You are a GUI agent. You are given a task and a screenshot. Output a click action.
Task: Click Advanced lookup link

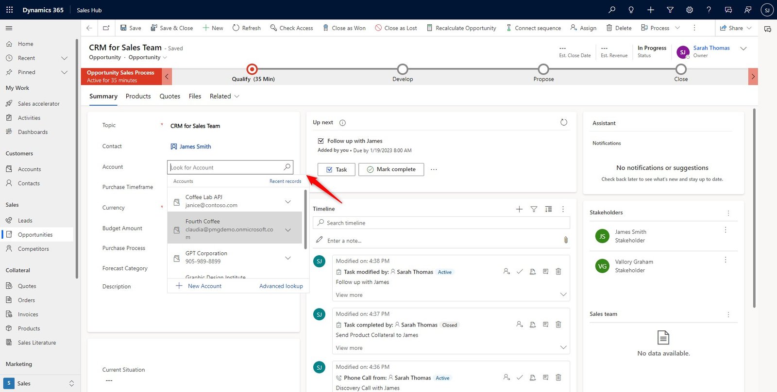click(281, 286)
